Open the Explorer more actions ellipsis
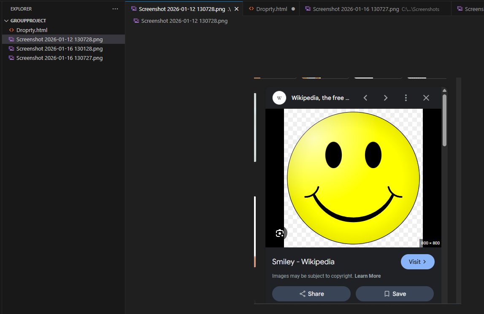The height and width of the screenshot is (314, 484). [115, 9]
